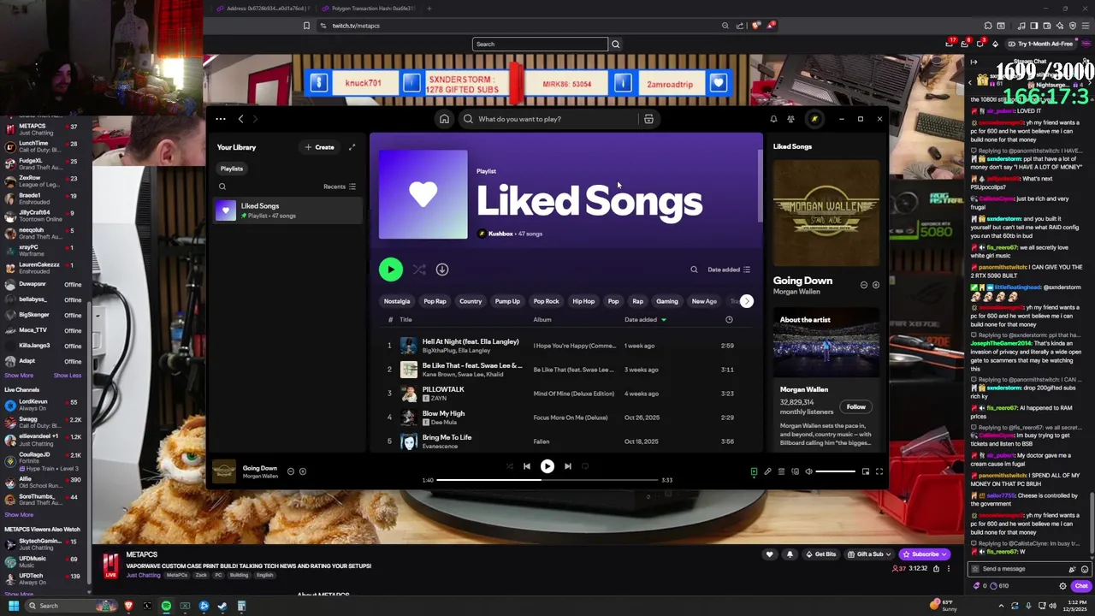This screenshot has width=1095, height=616.
Task: Skip to next track
Action: coord(567,466)
